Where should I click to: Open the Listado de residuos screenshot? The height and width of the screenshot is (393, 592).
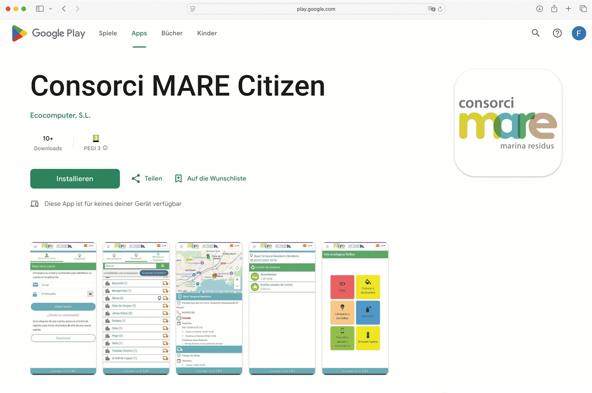click(x=282, y=308)
